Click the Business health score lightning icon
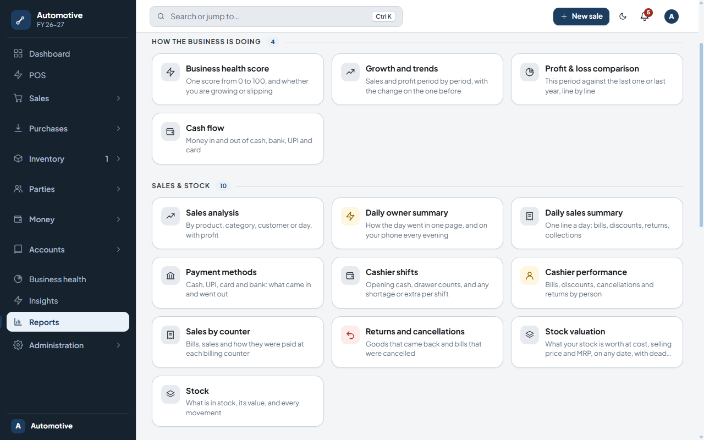 click(x=170, y=72)
